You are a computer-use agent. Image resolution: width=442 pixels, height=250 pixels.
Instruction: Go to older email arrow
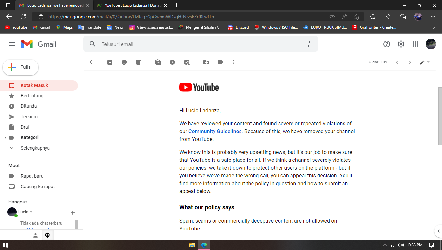coord(410,62)
